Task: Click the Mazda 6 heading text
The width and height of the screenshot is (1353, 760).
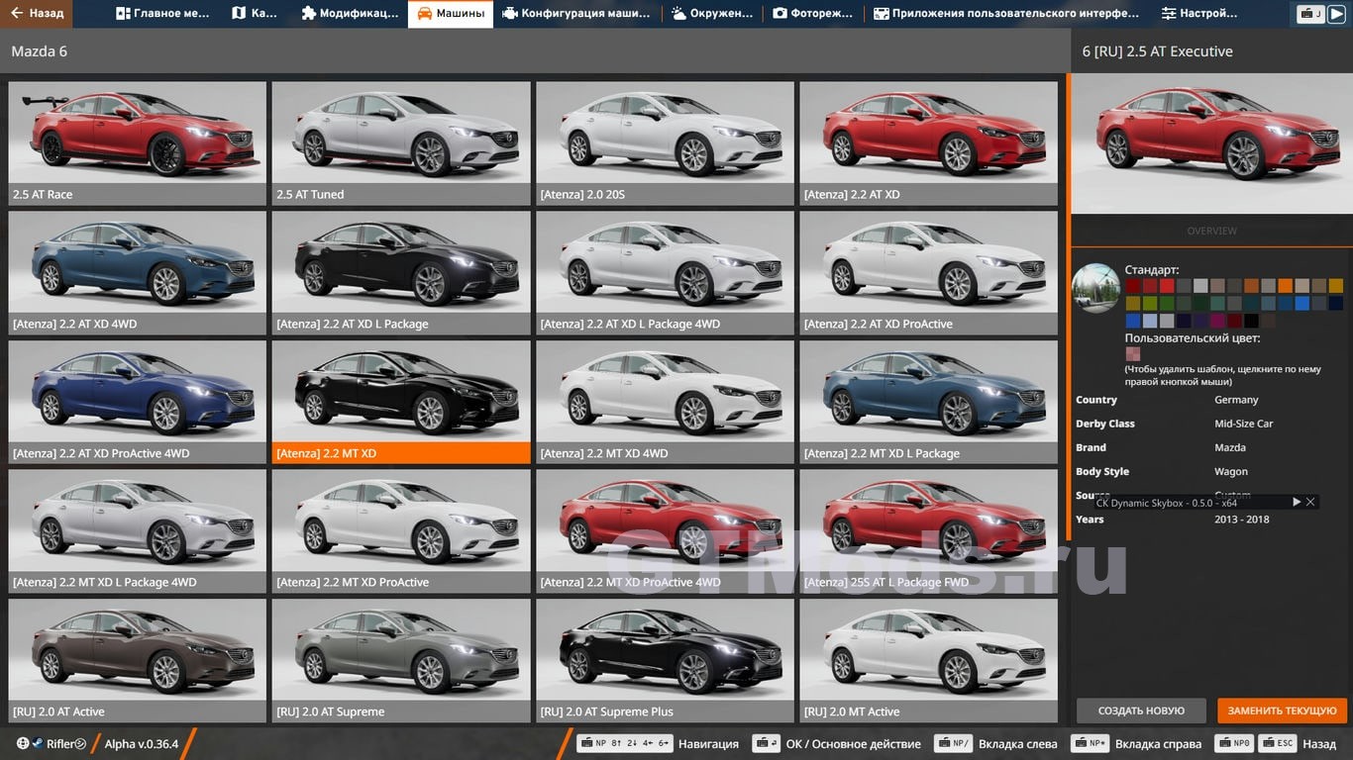Action: point(40,51)
